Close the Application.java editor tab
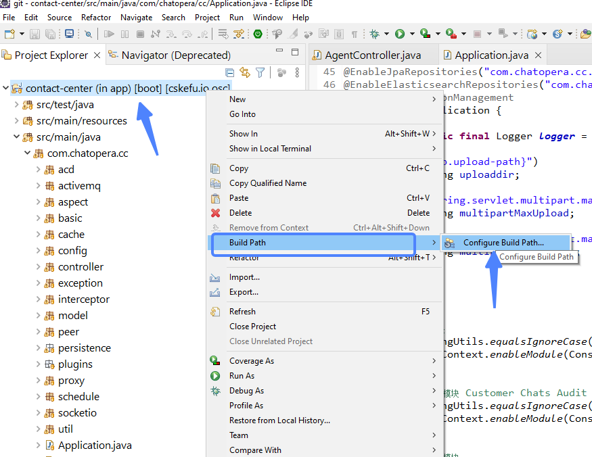The width and height of the screenshot is (592, 457). [539, 55]
